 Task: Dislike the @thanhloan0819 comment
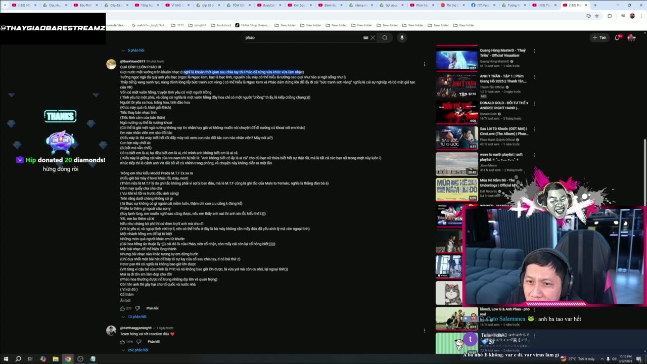(x=137, y=308)
